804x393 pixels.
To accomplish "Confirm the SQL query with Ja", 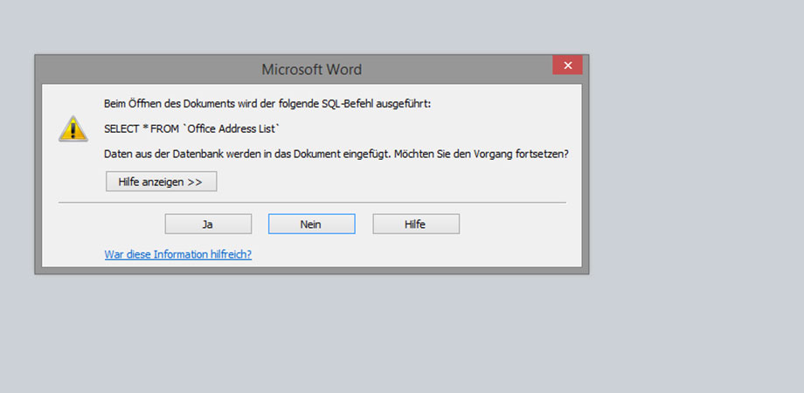I will pyautogui.click(x=208, y=224).
